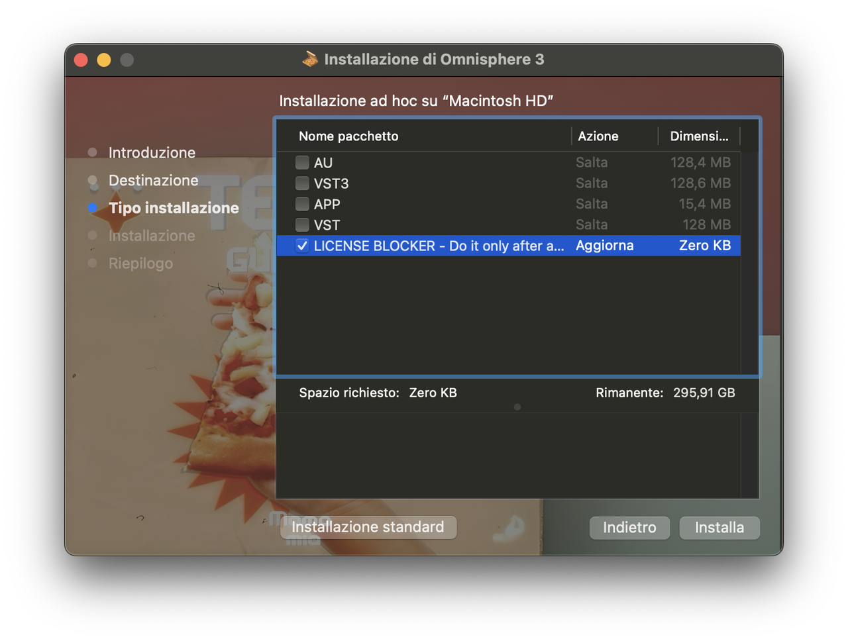Click the split-view divider dot handle
This screenshot has height=641, width=848.
pos(517,407)
